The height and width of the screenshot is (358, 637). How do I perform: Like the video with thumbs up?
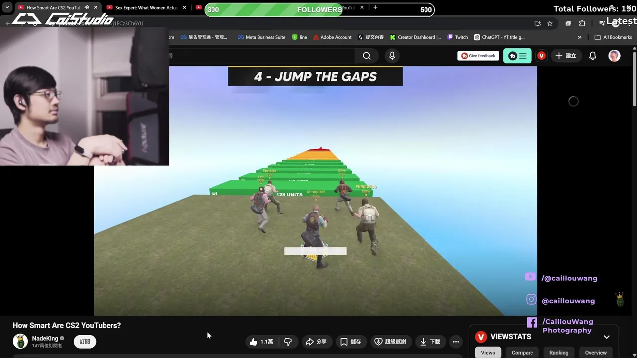coord(261,342)
